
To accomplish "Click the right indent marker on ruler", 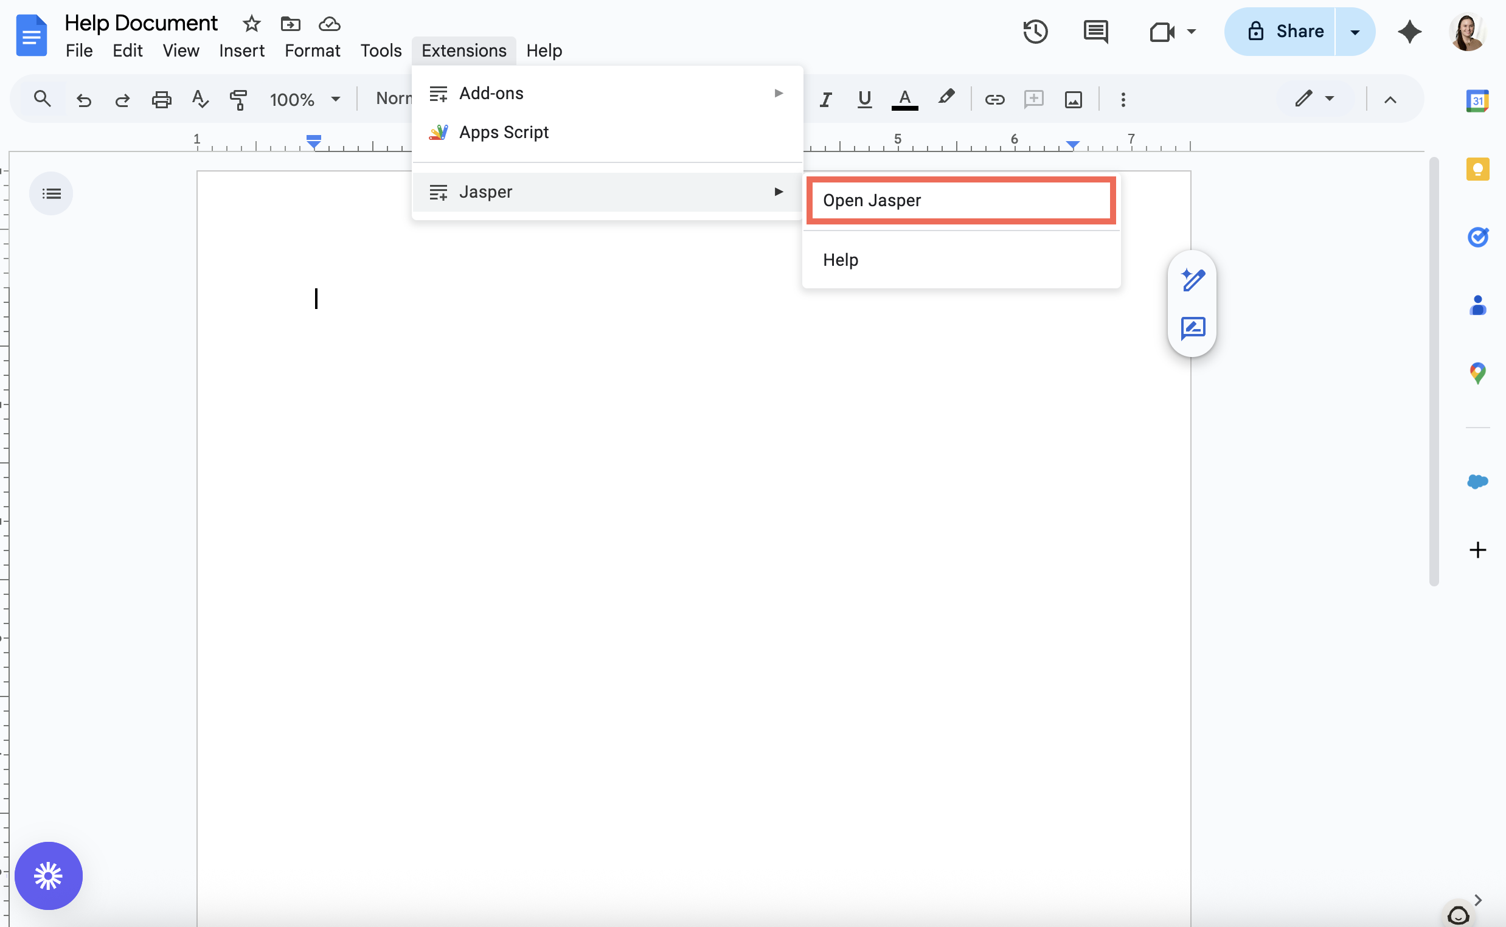I will (1072, 144).
